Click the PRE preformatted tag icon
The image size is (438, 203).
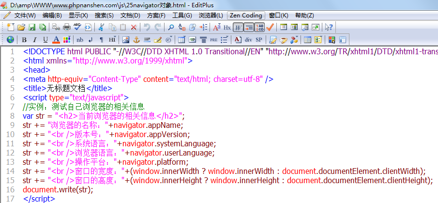(214, 39)
